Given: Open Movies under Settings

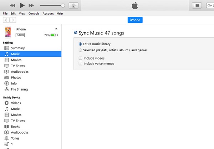Looking at the screenshot, I should 31,60.
